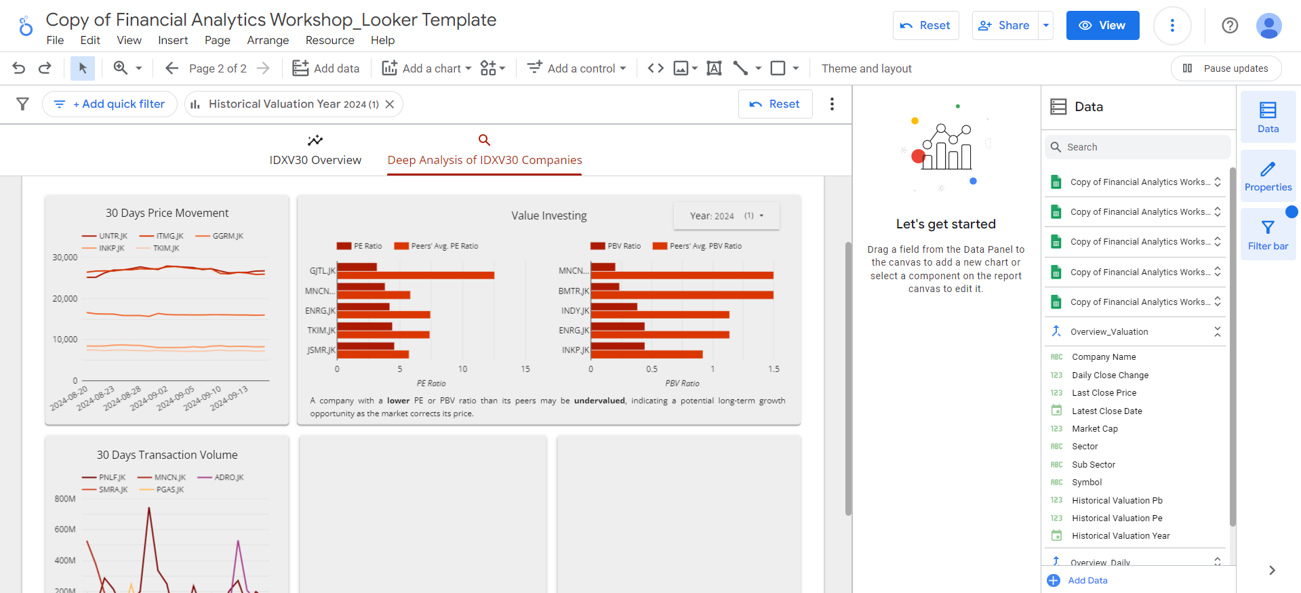Click the zoom magnifier icon
The image size is (1301, 593).
pyautogui.click(x=121, y=68)
